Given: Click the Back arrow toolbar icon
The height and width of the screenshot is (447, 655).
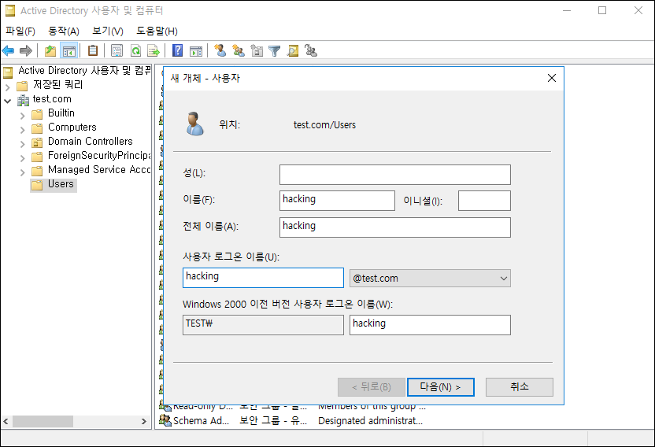Looking at the screenshot, I should pos(9,51).
